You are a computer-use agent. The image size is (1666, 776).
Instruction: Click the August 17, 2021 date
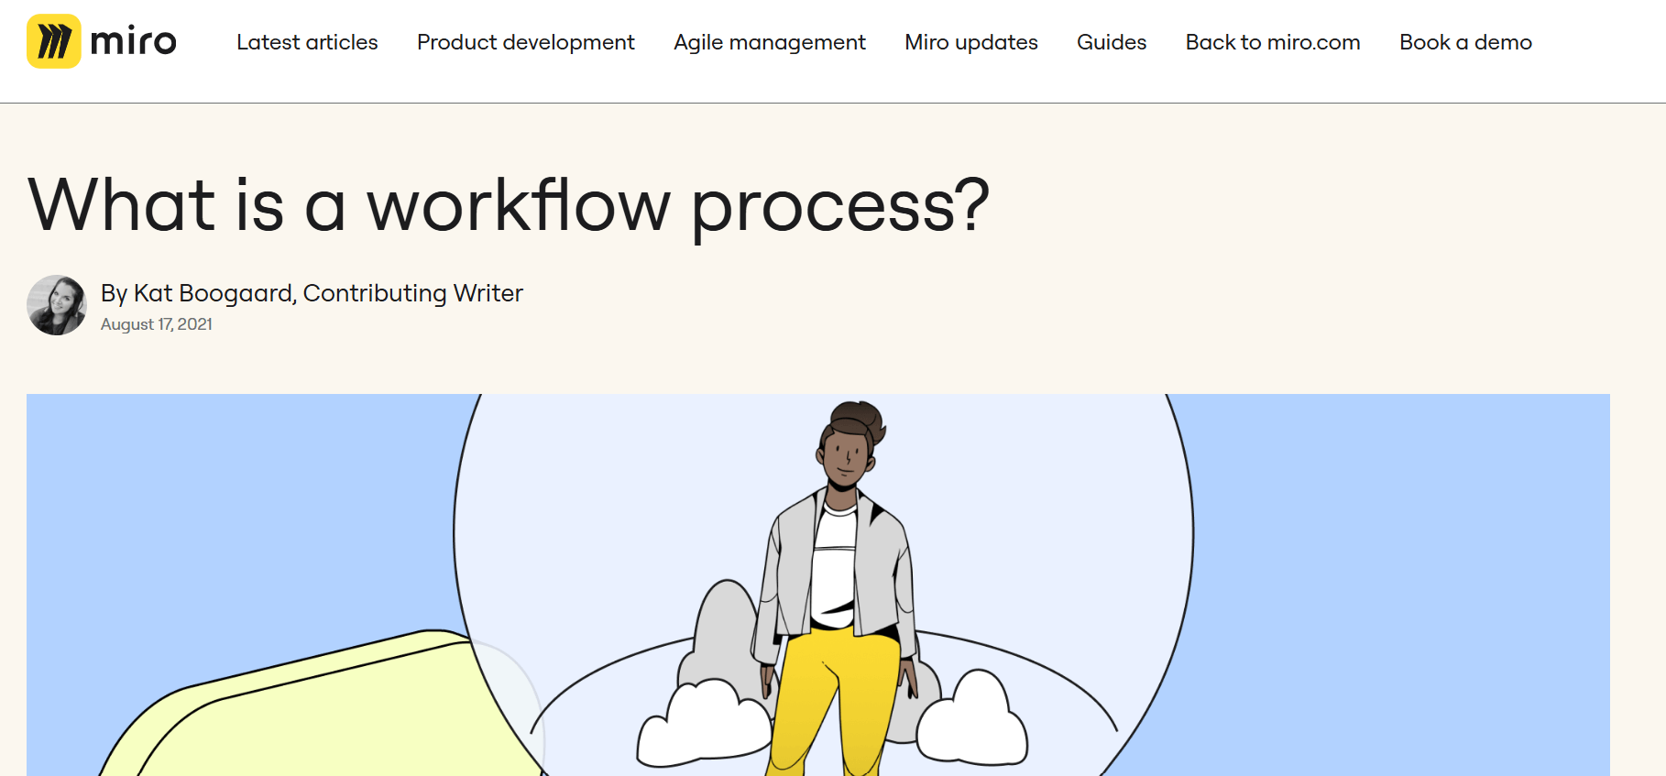tap(157, 324)
